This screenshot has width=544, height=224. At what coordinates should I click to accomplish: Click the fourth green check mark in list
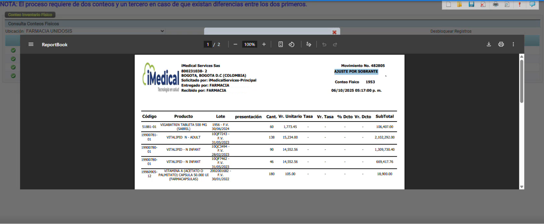13,76
